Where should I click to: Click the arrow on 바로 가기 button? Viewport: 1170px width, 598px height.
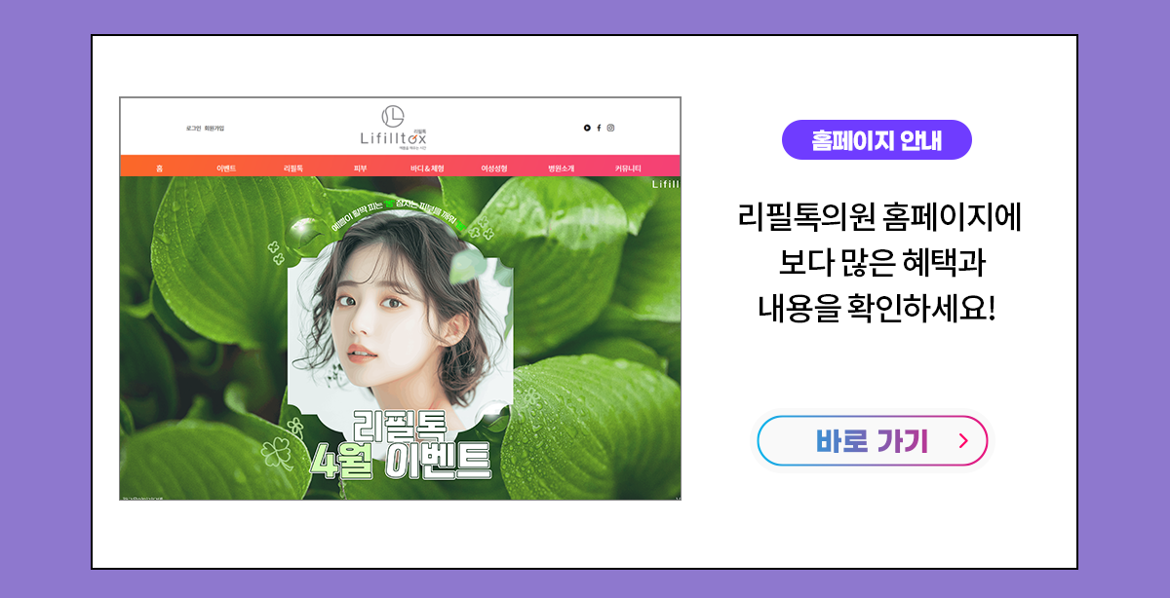pos(963,441)
